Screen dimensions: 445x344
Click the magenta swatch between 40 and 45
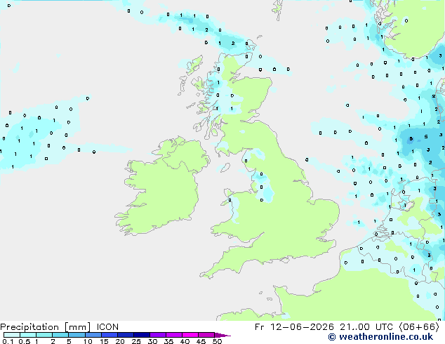pos(190,335)
